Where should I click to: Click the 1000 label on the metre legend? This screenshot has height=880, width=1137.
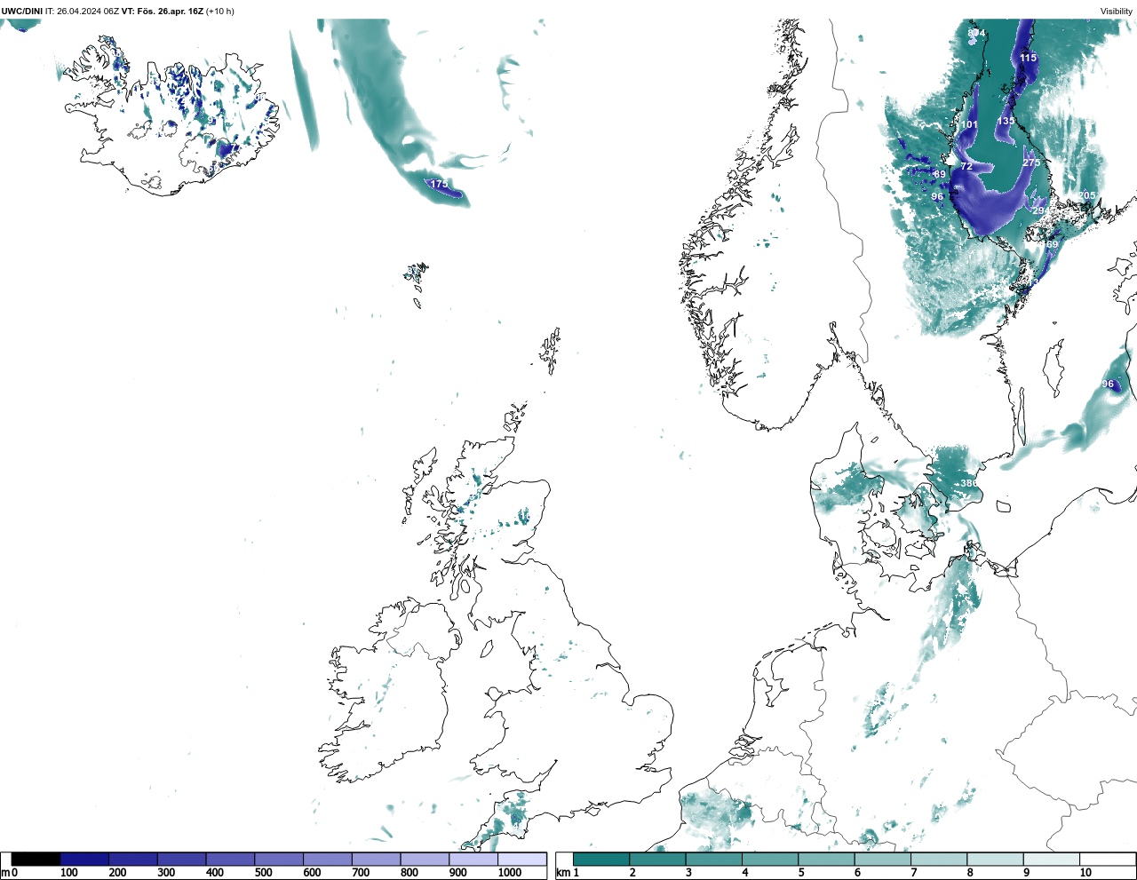click(x=510, y=873)
